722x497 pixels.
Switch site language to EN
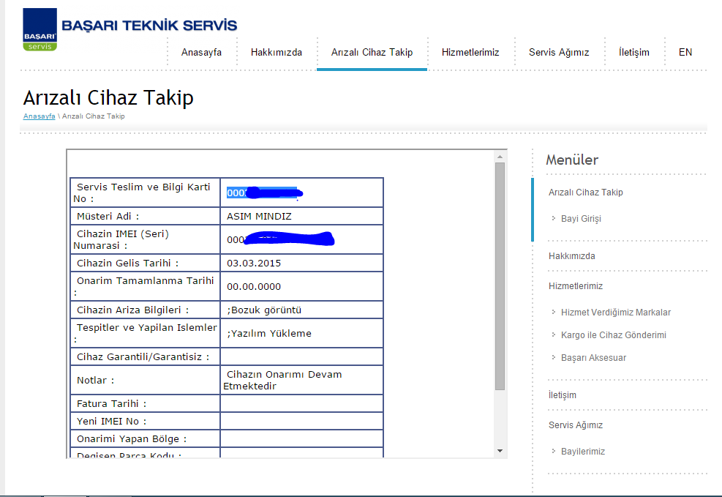685,53
